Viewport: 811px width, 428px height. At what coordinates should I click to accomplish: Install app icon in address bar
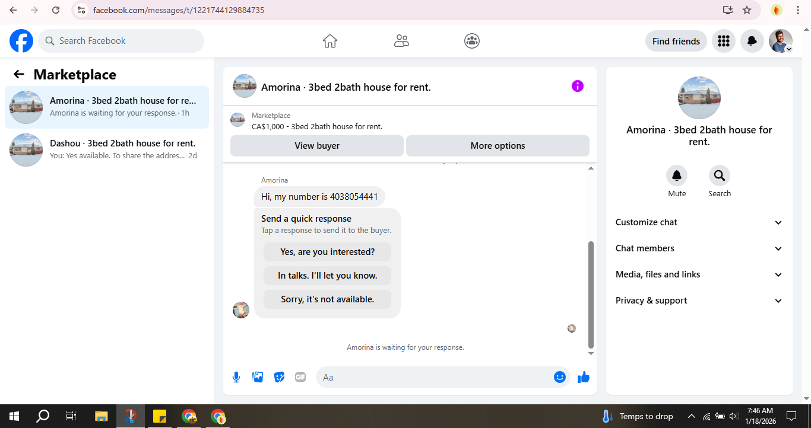click(728, 10)
